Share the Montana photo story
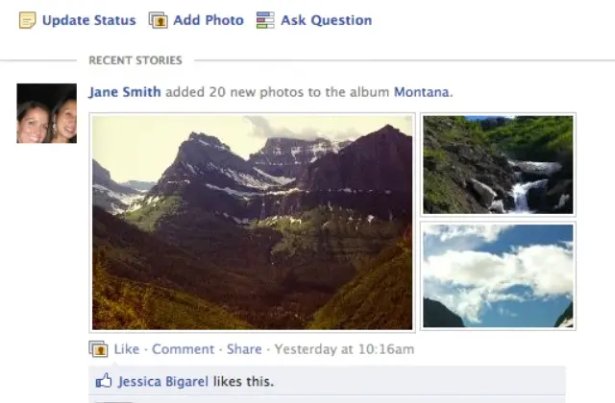This screenshot has height=403, width=615. [244, 349]
